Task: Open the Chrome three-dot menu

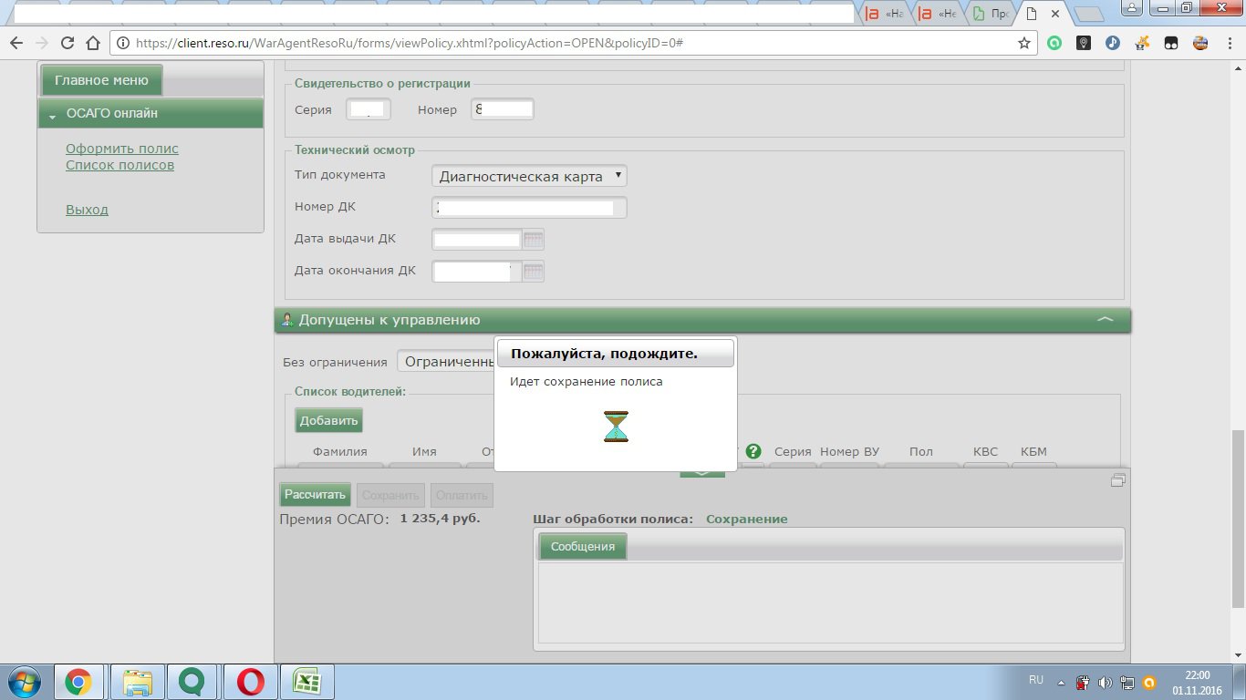Action: coord(1229,43)
